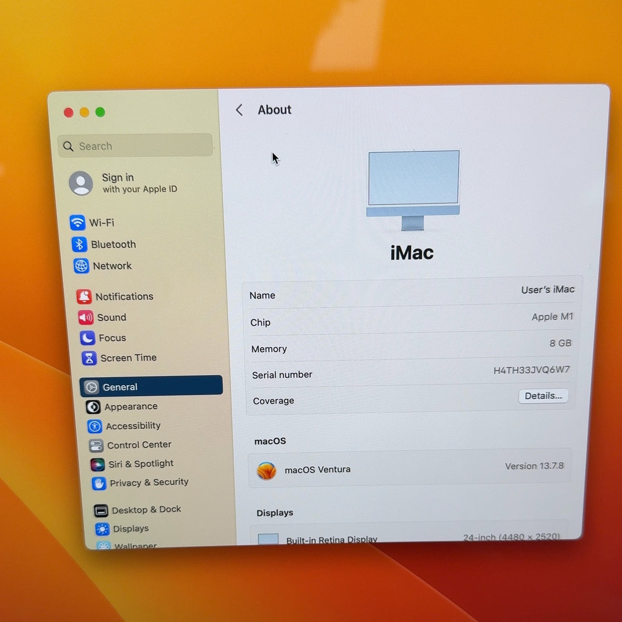The width and height of the screenshot is (622, 622).
Task: Open the Displays label in sidebar
Action: pyautogui.click(x=131, y=529)
